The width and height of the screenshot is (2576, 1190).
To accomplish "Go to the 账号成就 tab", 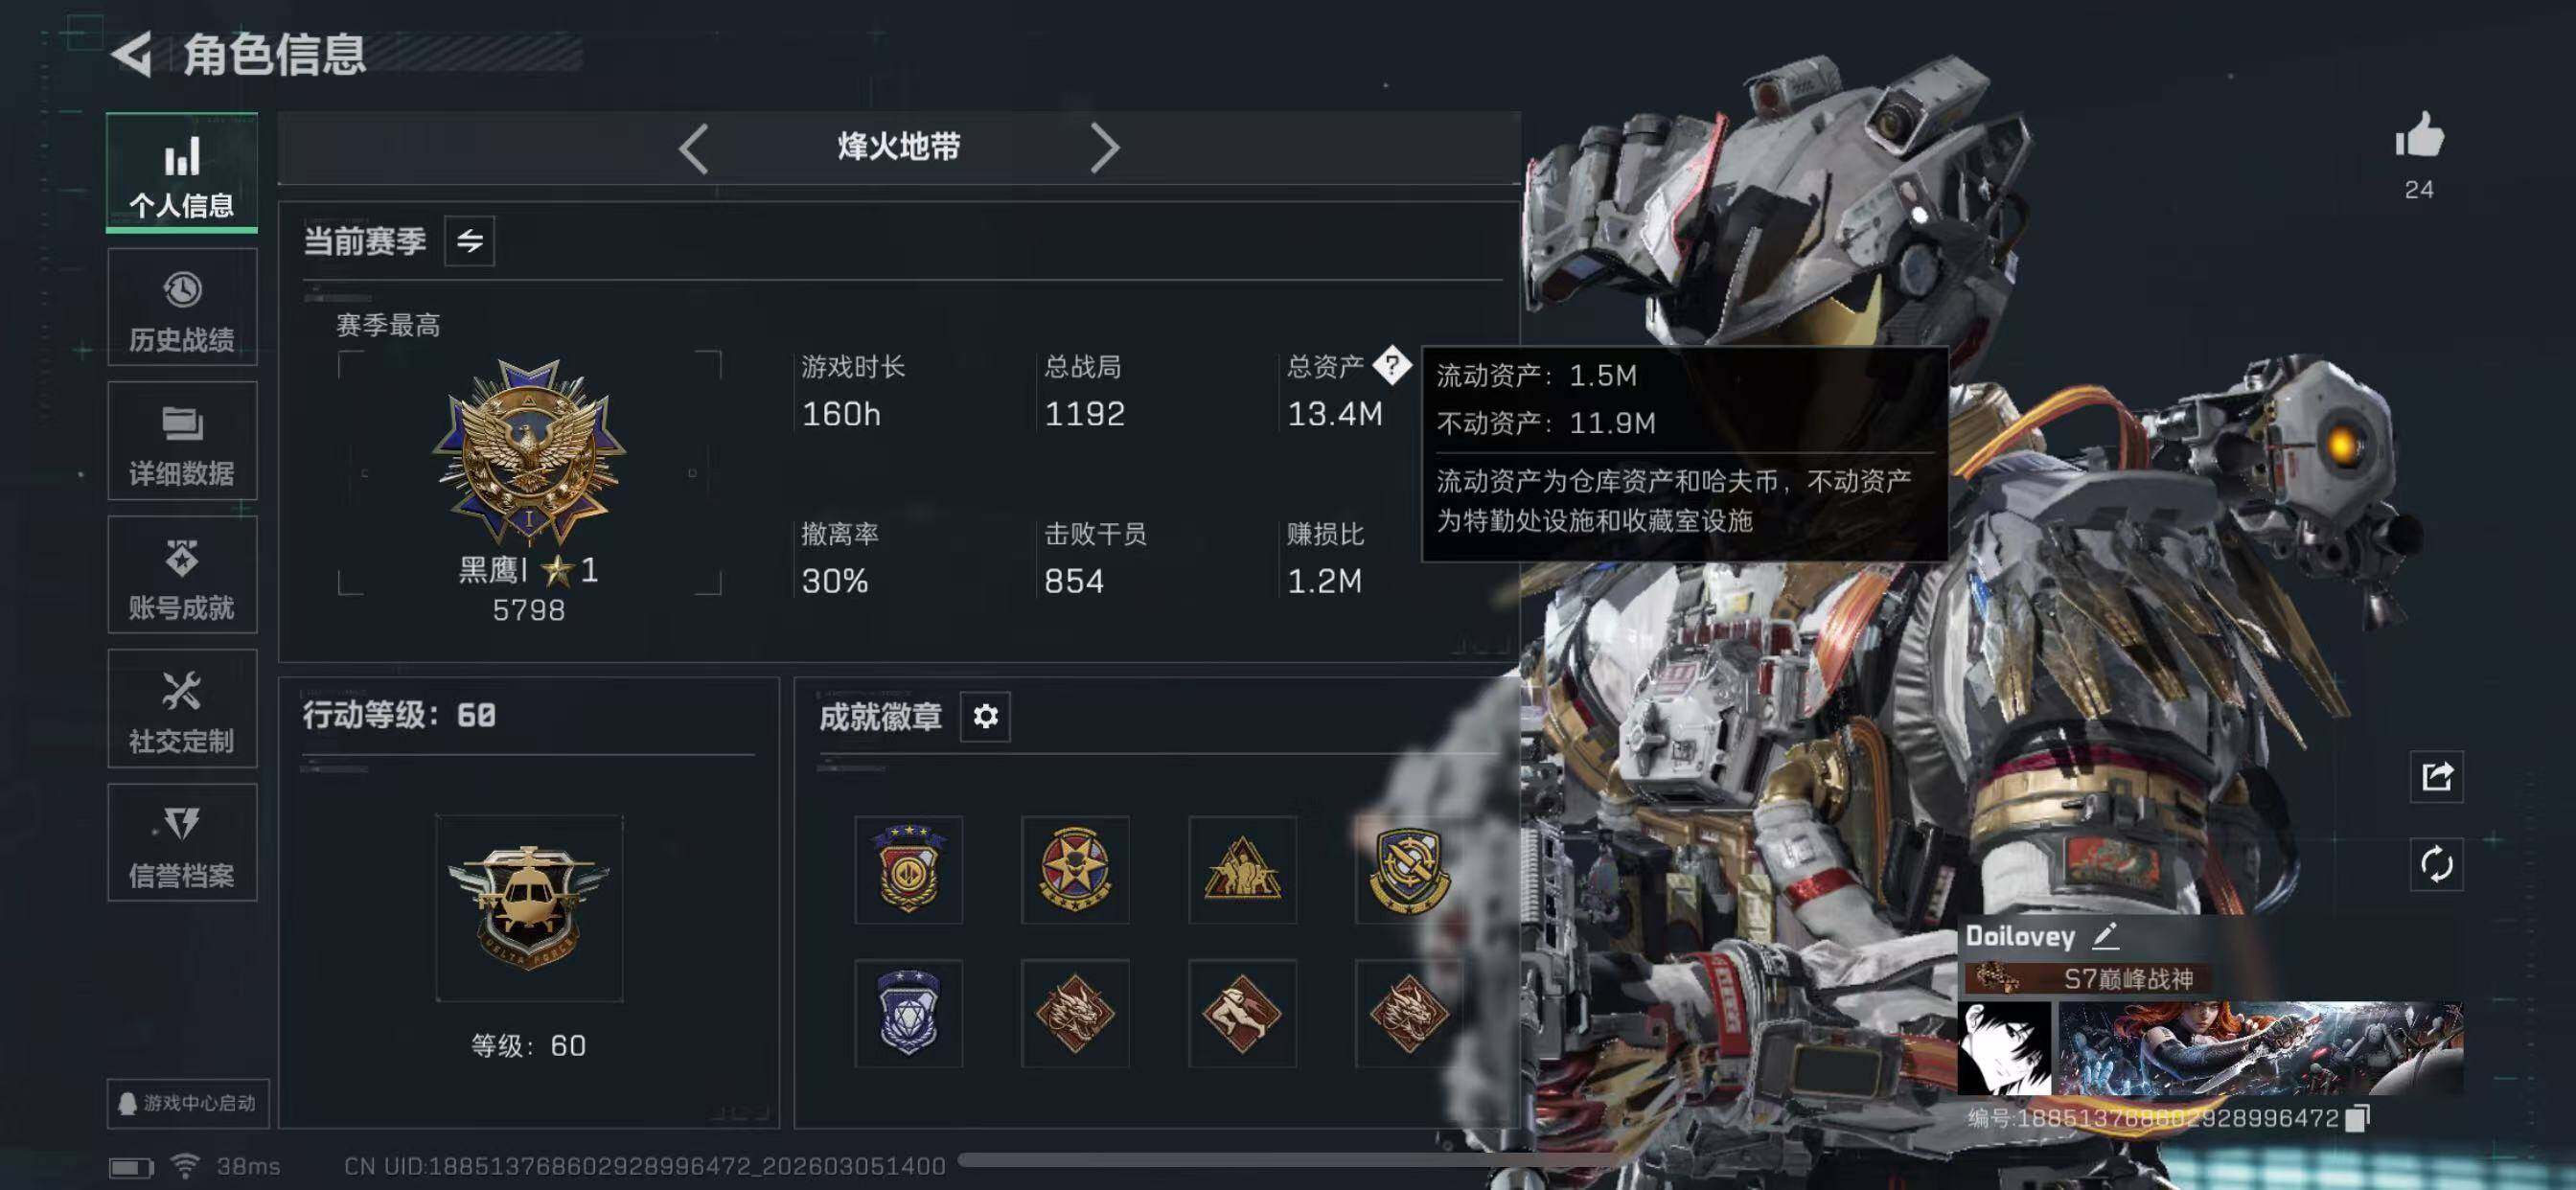I will 182,575.
